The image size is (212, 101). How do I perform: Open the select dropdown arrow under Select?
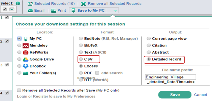12,9
